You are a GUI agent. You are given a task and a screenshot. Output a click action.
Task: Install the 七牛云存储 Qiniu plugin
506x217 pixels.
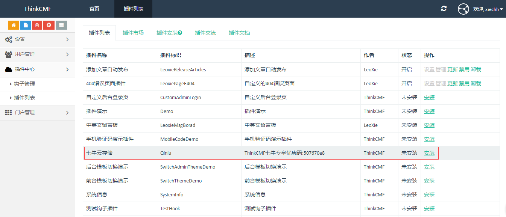pyautogui.click(x=429, y=153)
